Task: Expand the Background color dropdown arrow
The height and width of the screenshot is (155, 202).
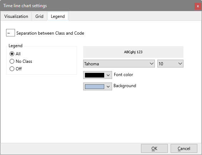Action: [108, 86]
